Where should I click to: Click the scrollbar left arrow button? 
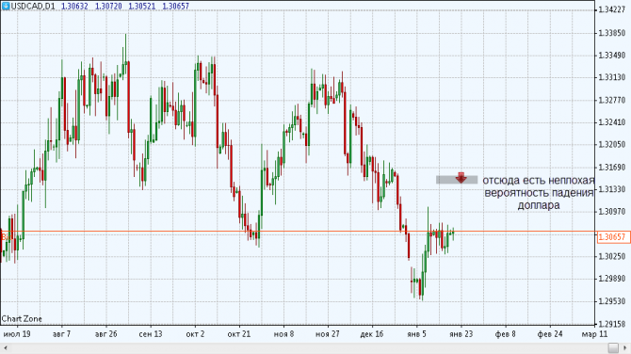point(6,348)
